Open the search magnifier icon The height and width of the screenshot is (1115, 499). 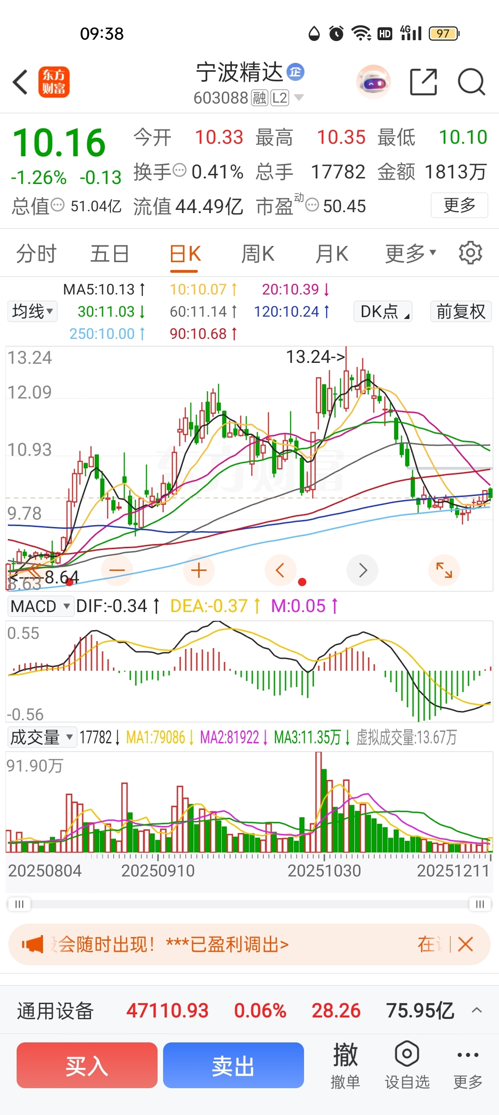tap(471, 82)
